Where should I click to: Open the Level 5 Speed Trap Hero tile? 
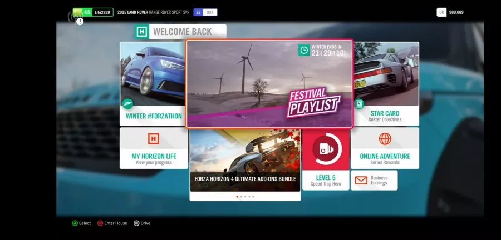(326, 159)
